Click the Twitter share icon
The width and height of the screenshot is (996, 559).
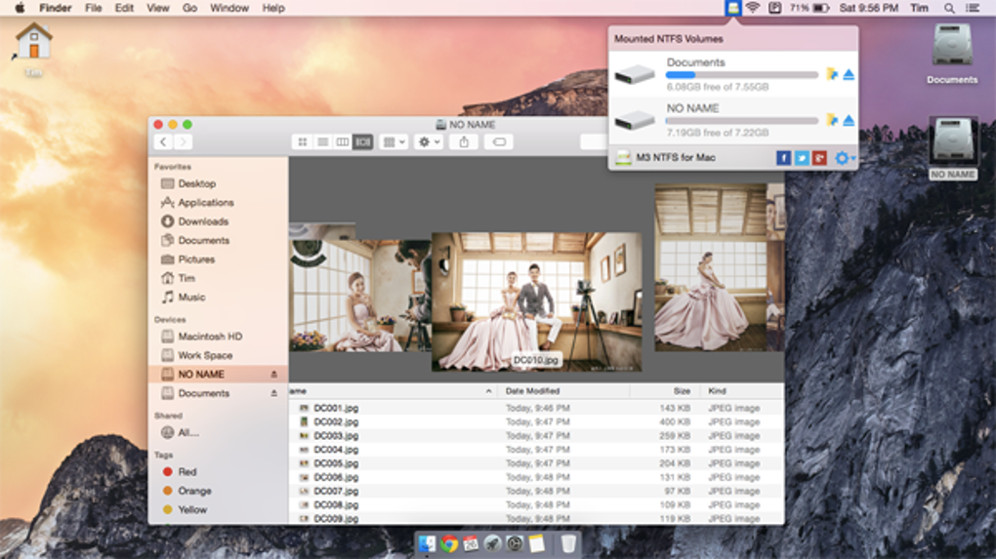point(802,158)
